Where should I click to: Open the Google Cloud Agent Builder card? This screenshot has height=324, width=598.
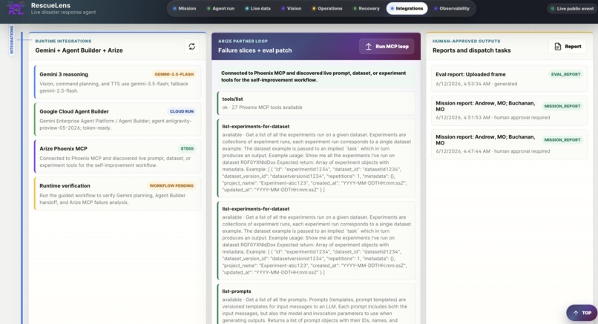117,119
